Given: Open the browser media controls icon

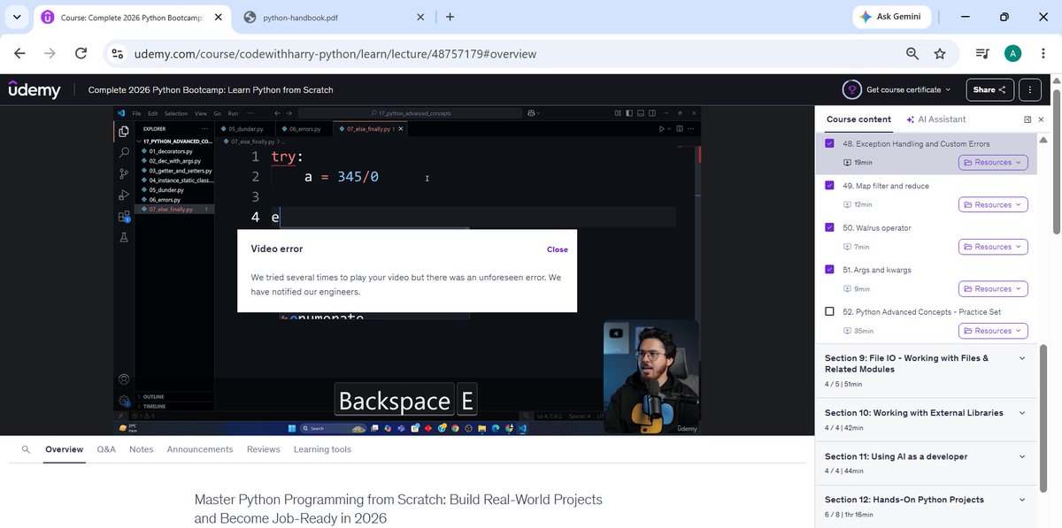Looking at the screenshot, I should [x=982, y=54].
